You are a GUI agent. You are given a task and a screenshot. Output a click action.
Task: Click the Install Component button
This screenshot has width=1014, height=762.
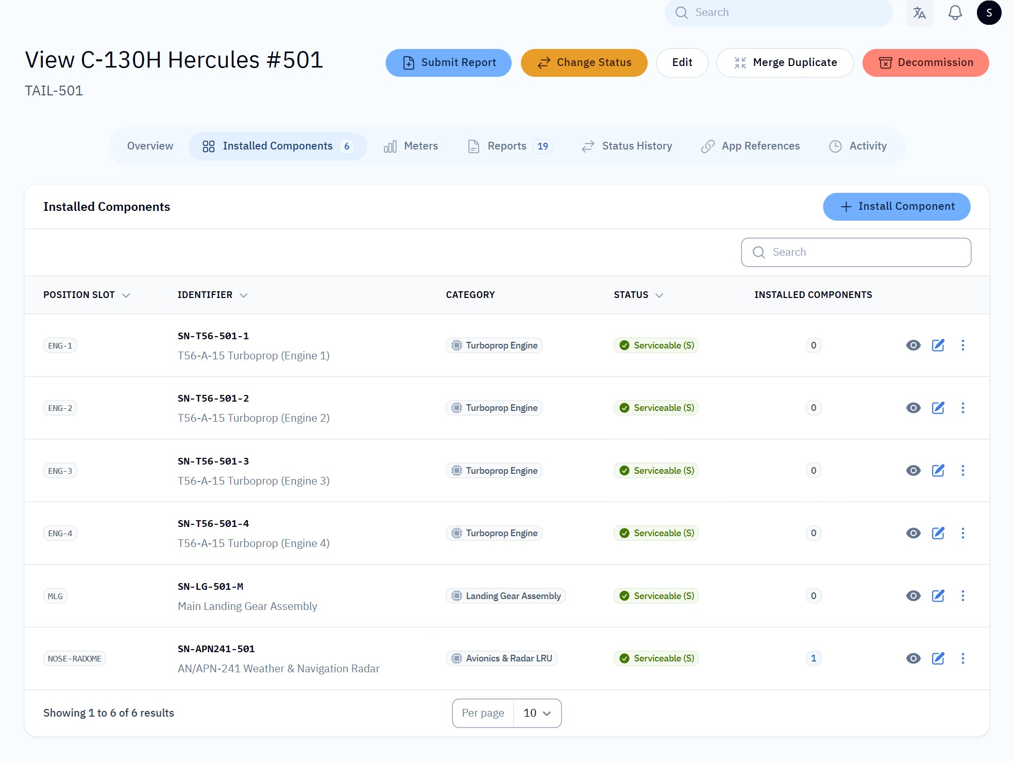[897, 207]
